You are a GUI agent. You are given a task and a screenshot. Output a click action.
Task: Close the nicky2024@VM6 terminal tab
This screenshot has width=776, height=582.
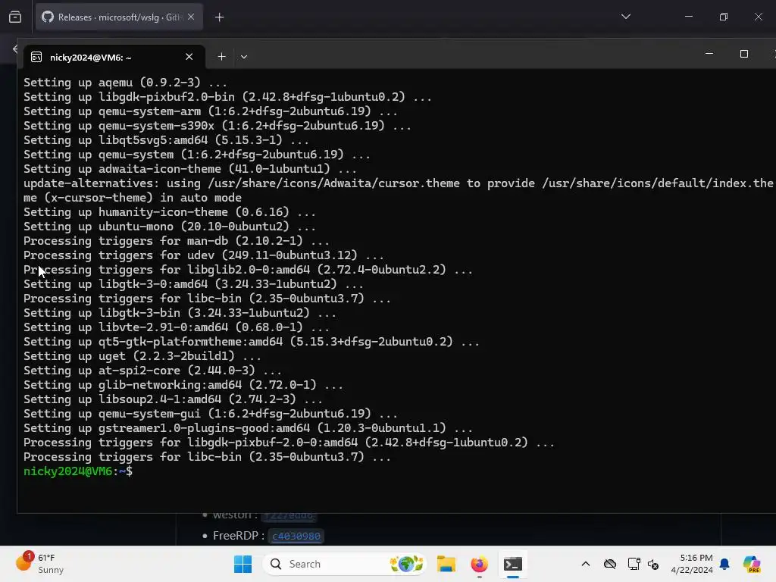[x=189, y=57]
